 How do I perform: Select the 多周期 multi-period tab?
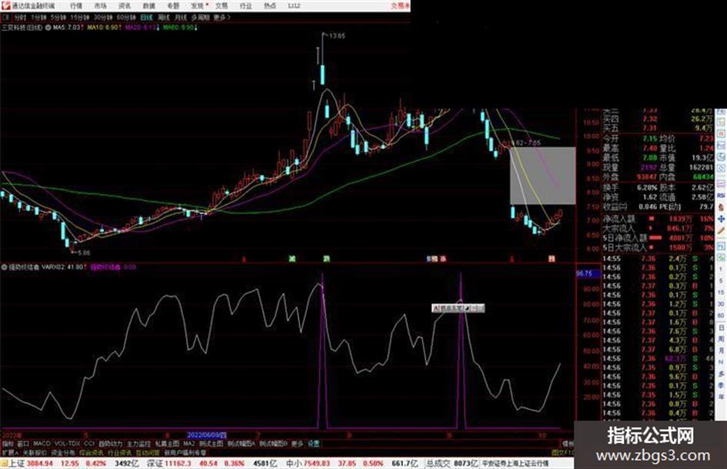point(200,17)
